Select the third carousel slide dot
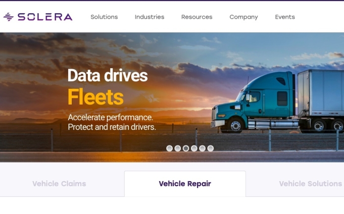The height and width of the screenshot is (214, 344). (186, 148)
